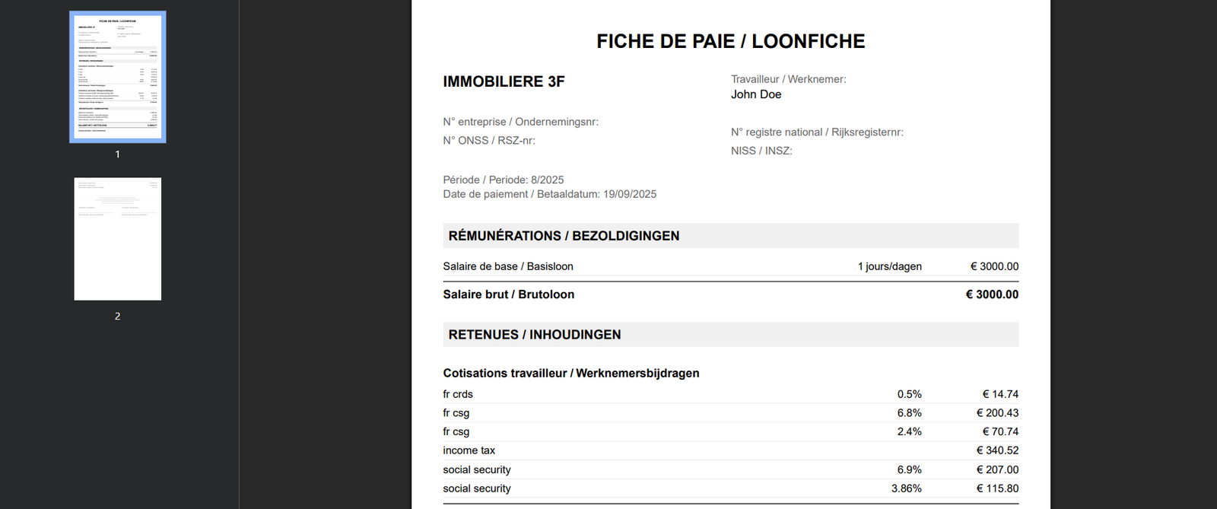The width and height of the screenshot is (1217, 509).
Task: Click the 'Travailleur / Werknemer:' label
Action: pos(788,79)
